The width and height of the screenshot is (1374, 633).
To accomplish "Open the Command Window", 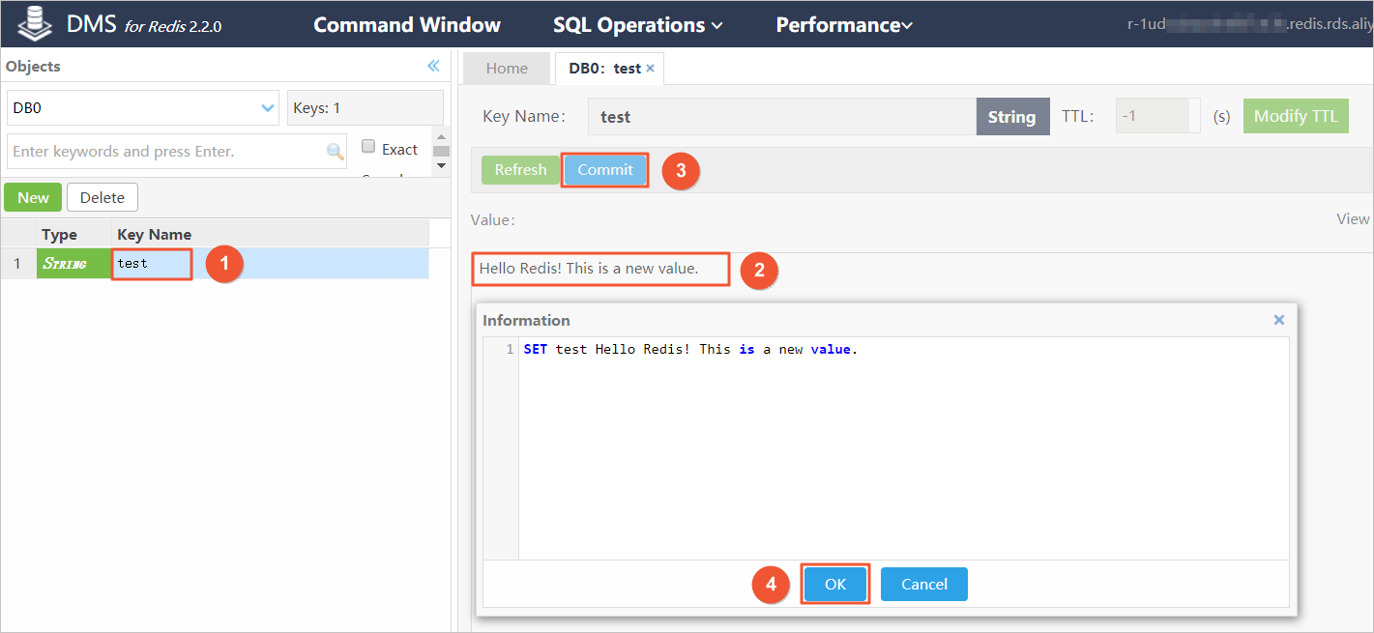I will (407, 25).
